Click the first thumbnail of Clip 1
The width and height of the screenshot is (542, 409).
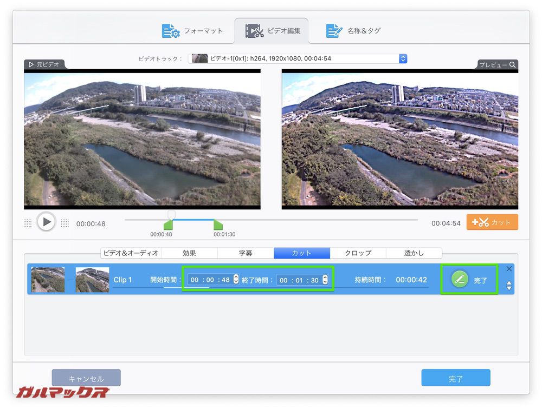(x=48, y=279)
